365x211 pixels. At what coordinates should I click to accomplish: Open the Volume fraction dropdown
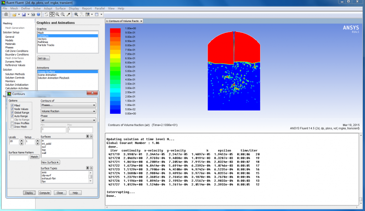(68, 111)
